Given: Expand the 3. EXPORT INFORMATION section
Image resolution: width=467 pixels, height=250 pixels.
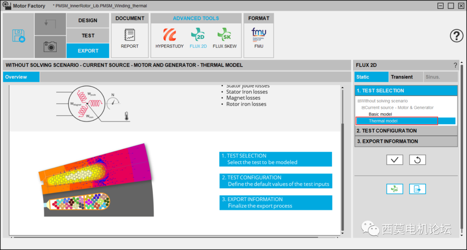Looking at the screenshot, I should click(x=406, y=142).
